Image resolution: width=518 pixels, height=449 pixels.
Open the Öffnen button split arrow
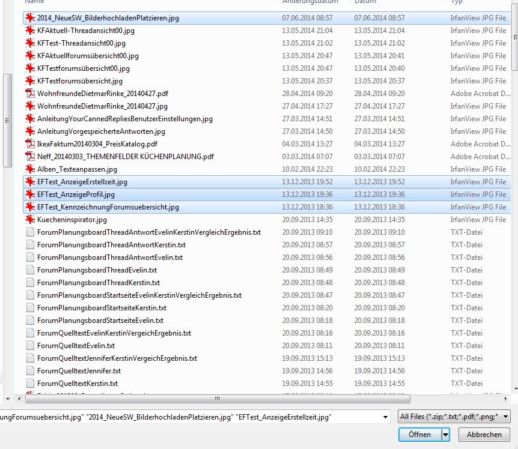(445, 435)
